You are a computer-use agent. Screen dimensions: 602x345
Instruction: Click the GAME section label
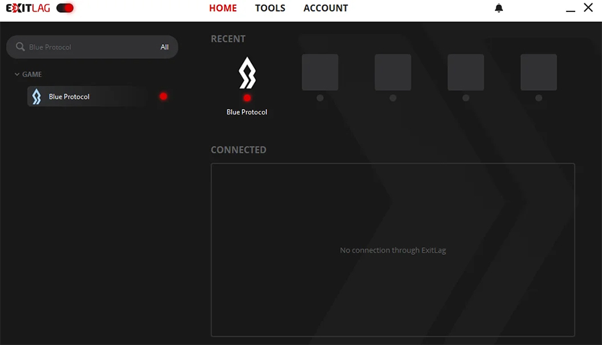click(32, 74)
